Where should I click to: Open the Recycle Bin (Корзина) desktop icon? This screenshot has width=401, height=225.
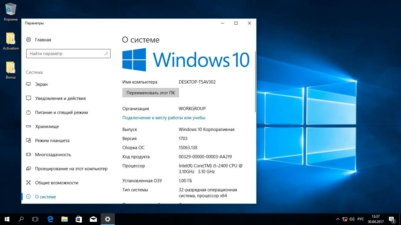pos(11,12)
